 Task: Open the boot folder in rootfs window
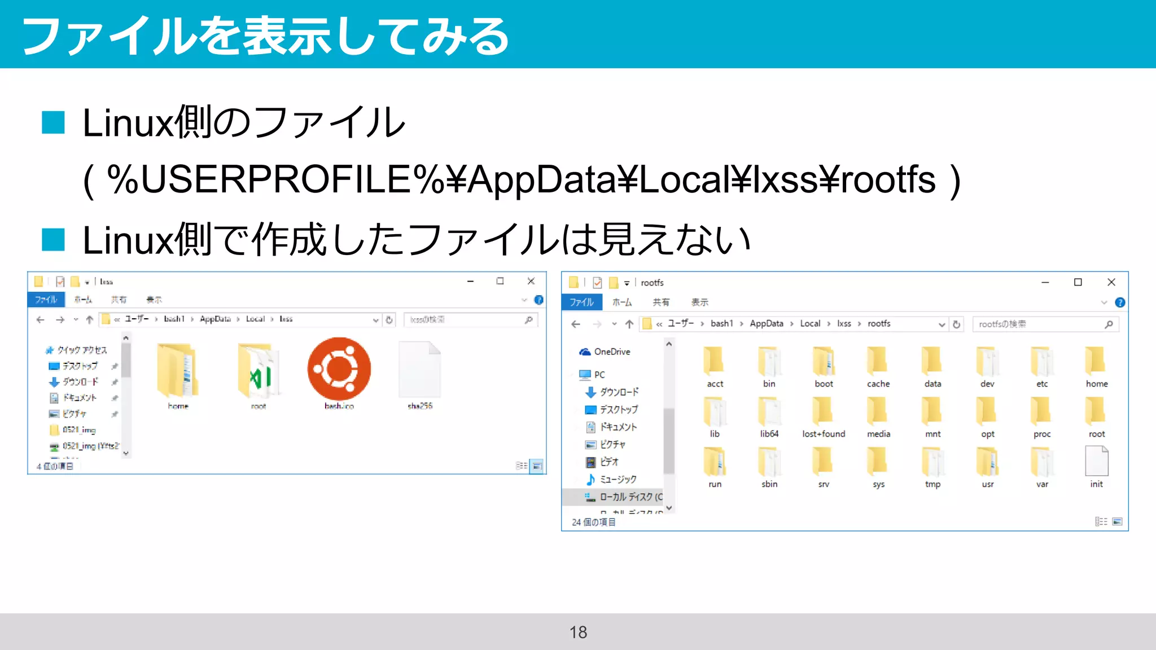click(824, 367)
